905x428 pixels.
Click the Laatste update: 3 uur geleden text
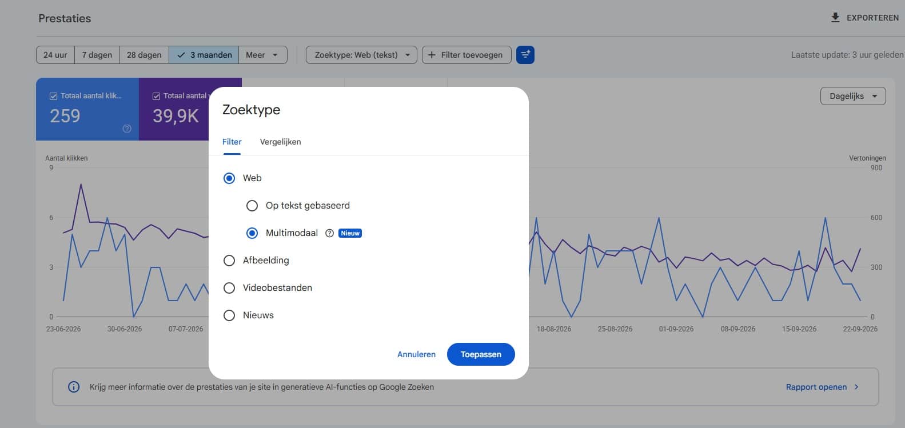coord(847,55)
